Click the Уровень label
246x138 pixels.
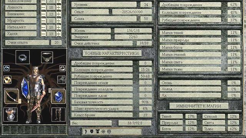104,5
